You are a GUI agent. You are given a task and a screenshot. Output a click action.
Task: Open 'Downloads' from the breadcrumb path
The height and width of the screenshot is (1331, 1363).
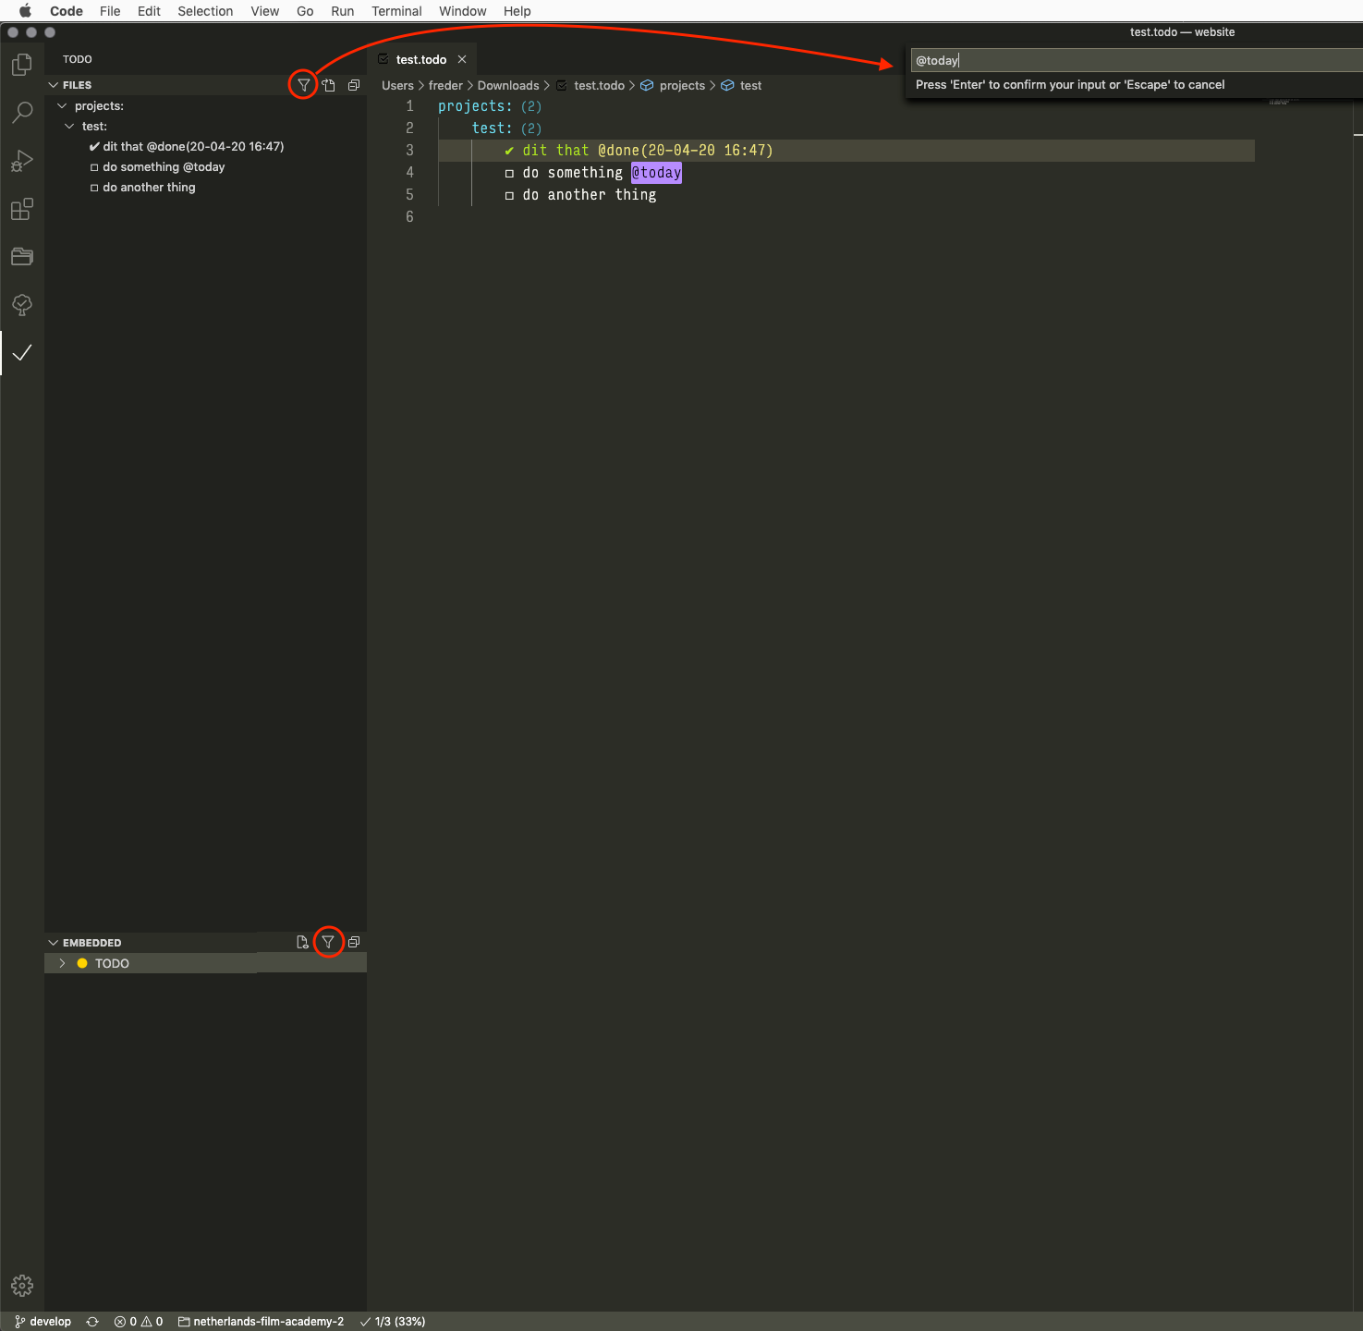click(x=507, y=85)
